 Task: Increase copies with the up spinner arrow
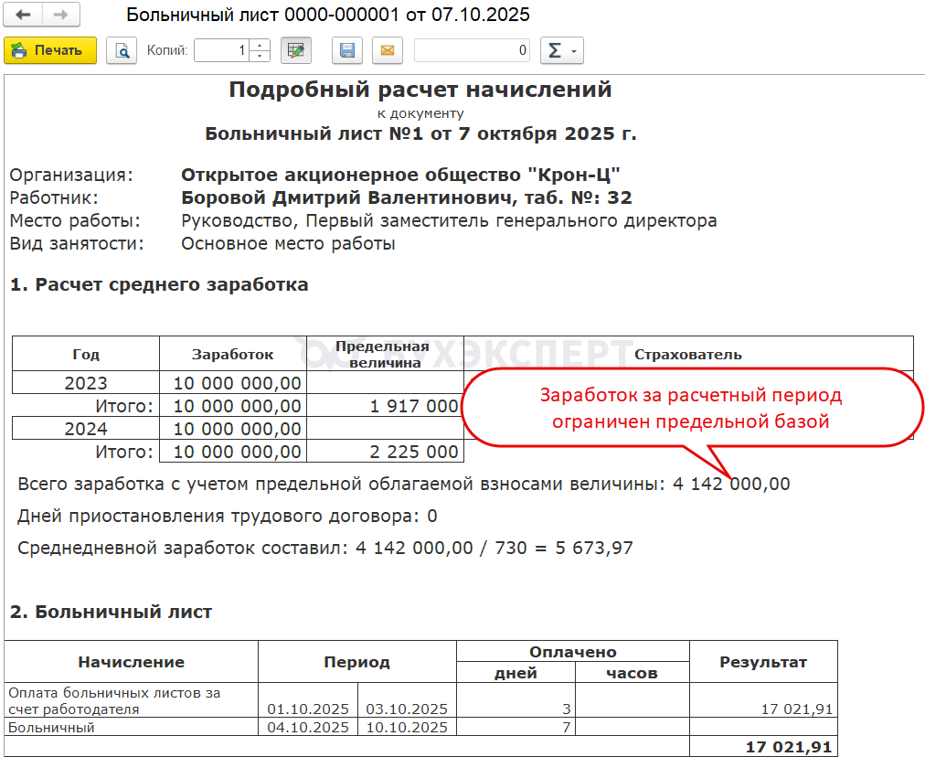260,45
